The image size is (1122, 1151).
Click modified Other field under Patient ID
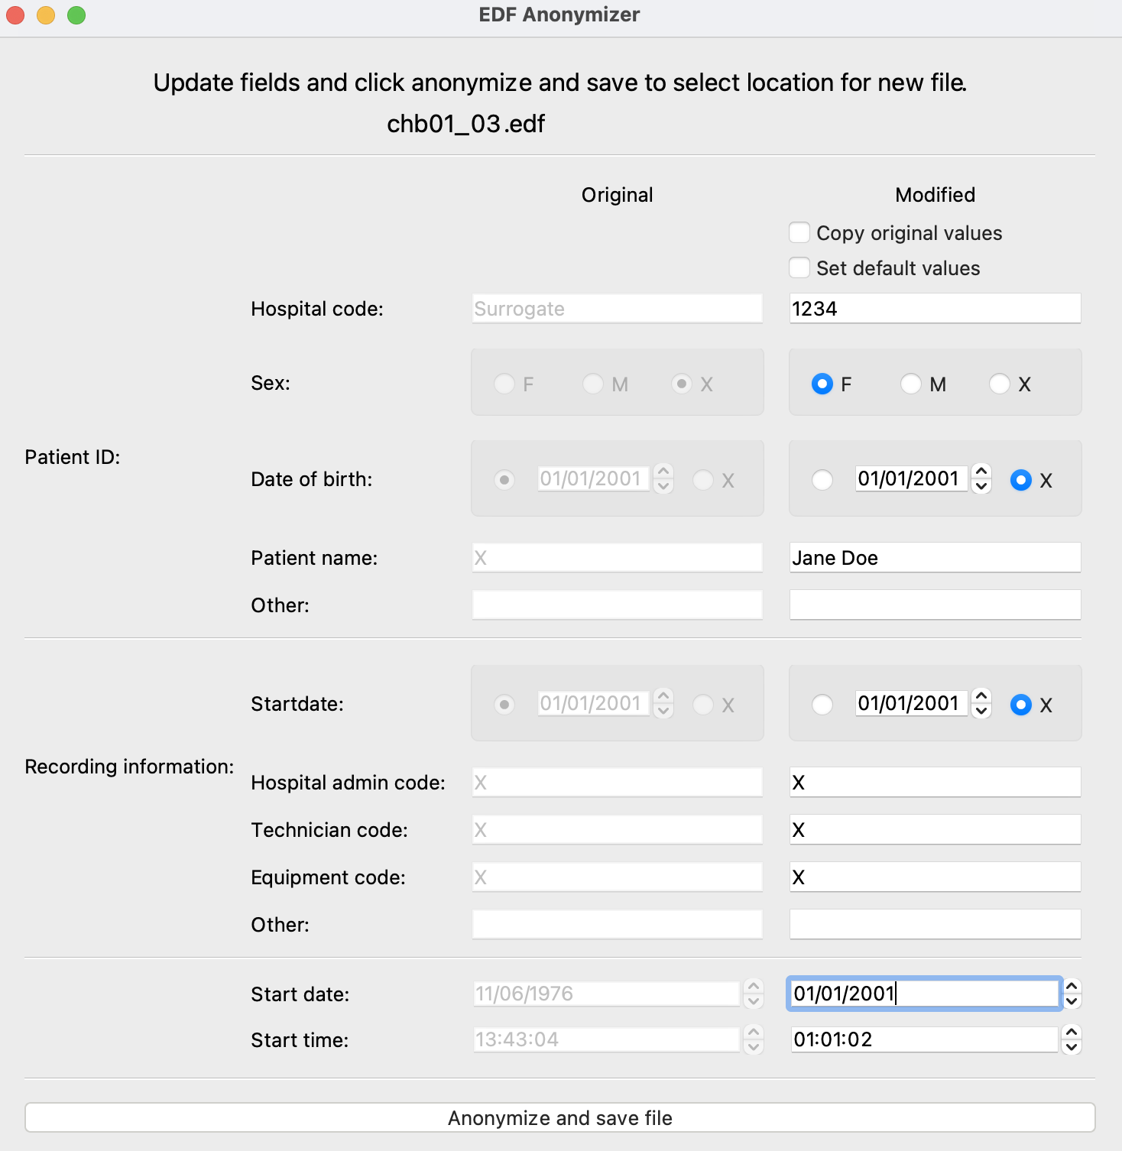point(935,605)
